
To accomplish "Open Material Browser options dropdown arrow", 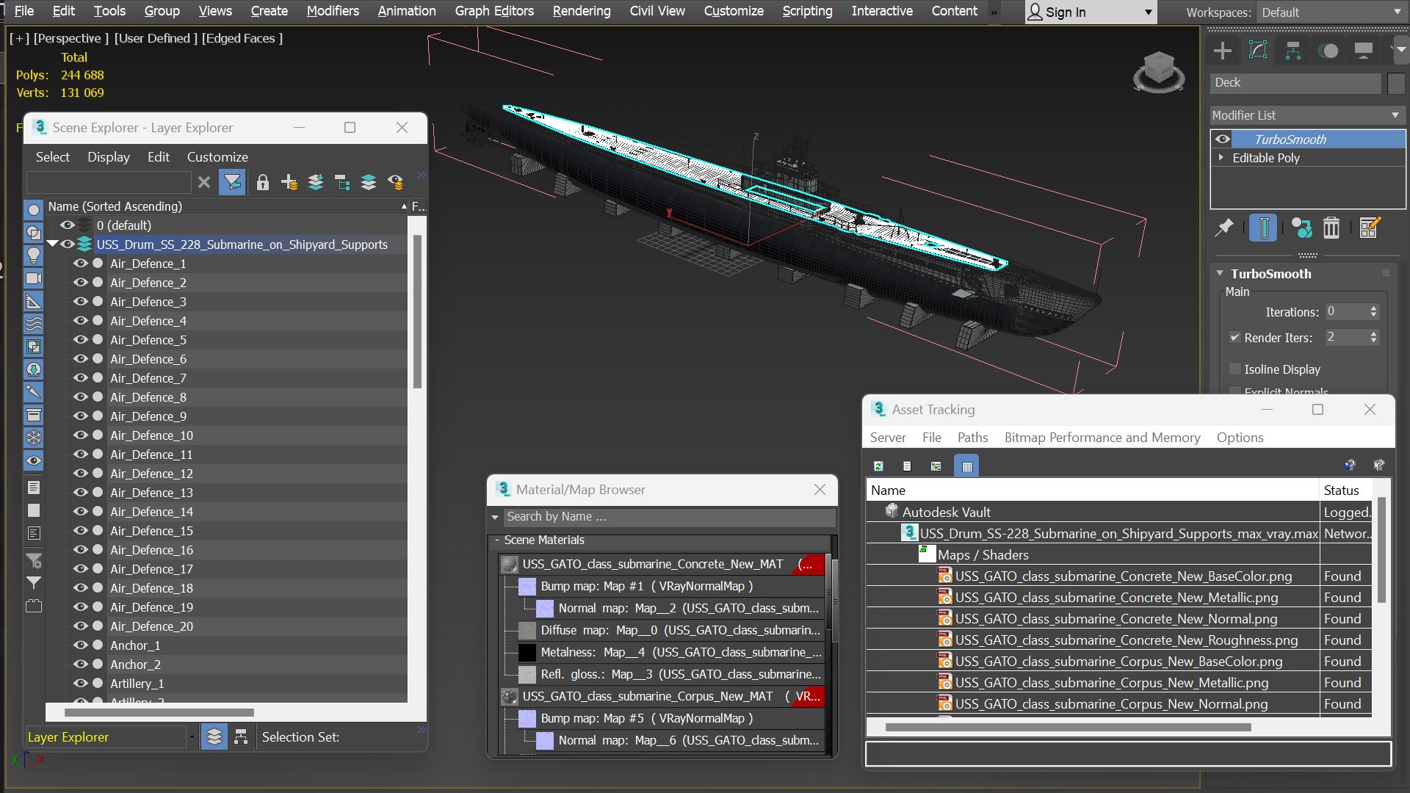I will point(495,517).
